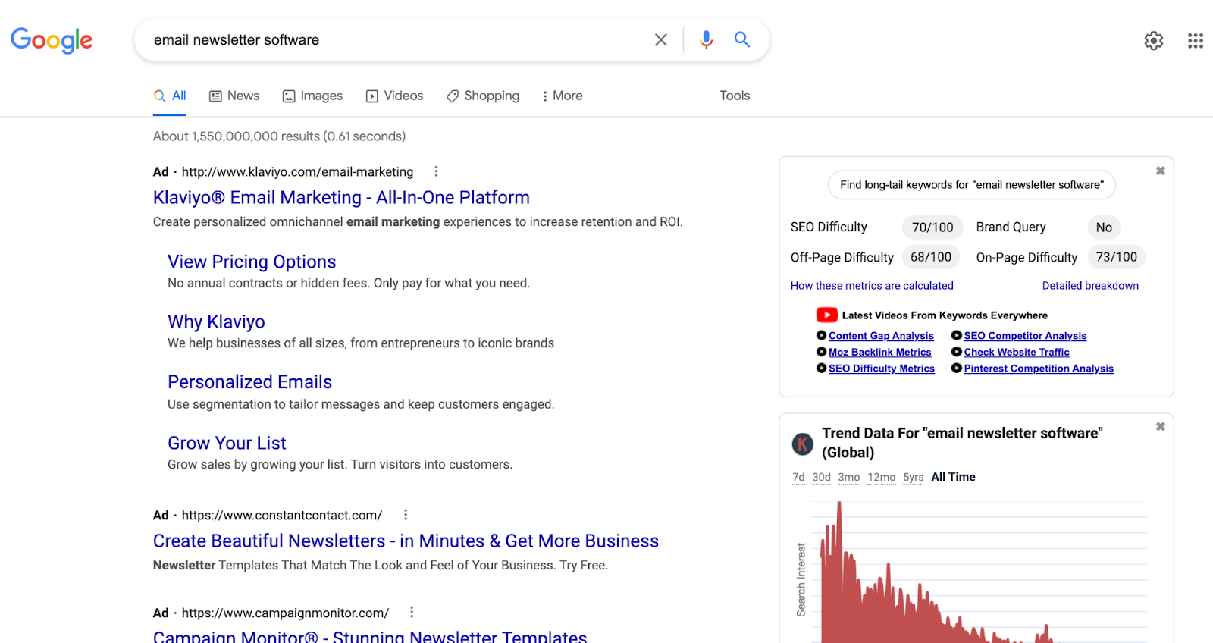Image resolution: width=1213 pixels, height=643 pixels.
Task: Open Campaign Monitor ad headline
Action: coord(370,635)
